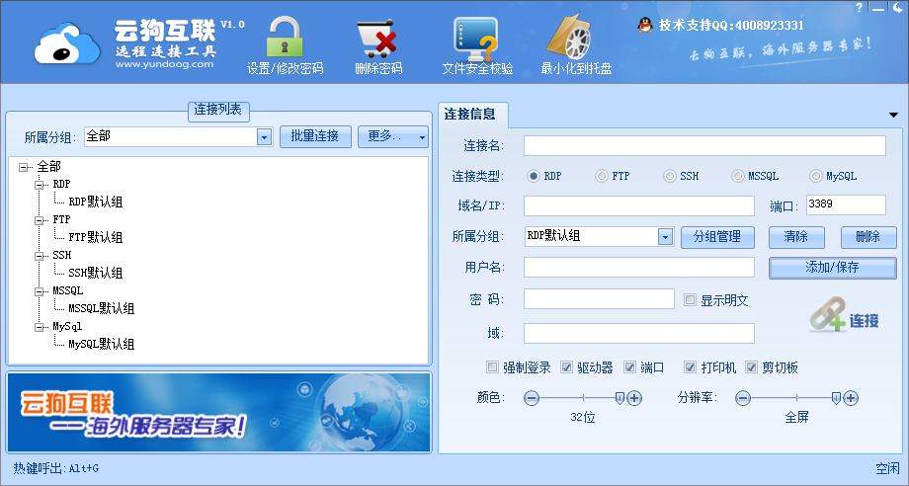Click the 设置/修改密码 padlock icon
Viewport: 909px width, 486px height.
(x=285, y=38)
